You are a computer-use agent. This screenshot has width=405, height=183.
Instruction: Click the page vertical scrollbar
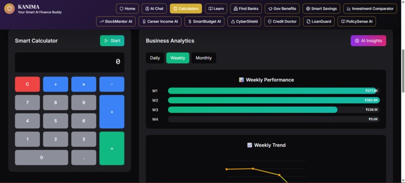(x=403, y=71)
